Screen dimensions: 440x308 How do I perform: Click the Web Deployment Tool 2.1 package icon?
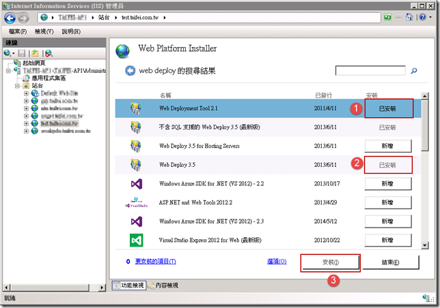pyautogui.click(x=136, y=108)
